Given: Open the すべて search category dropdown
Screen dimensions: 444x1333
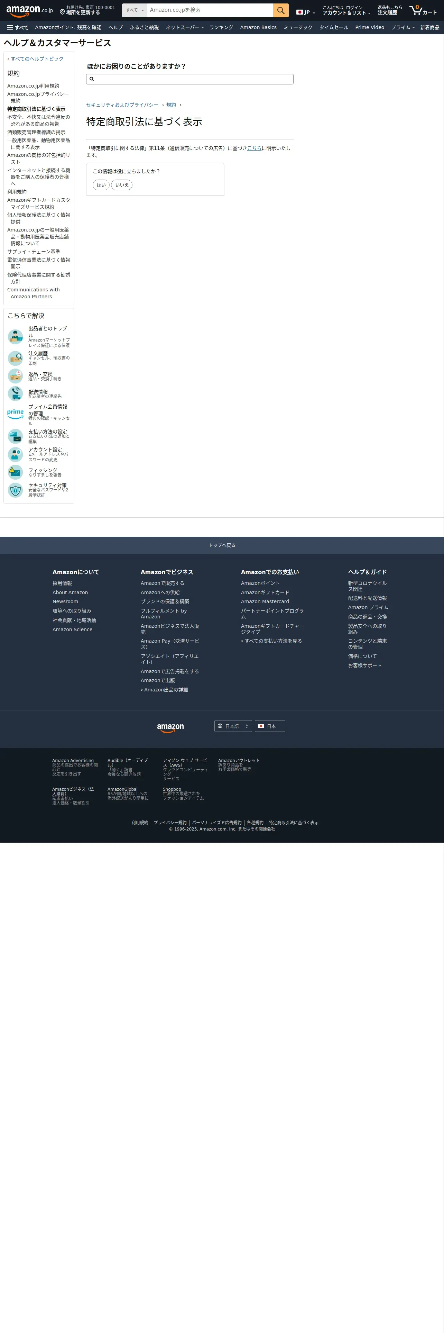Looking at the screenshot, I should pyautogui.click(x=135, y=10).
